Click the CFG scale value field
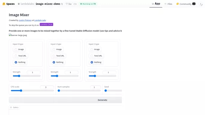 (47, 87)
